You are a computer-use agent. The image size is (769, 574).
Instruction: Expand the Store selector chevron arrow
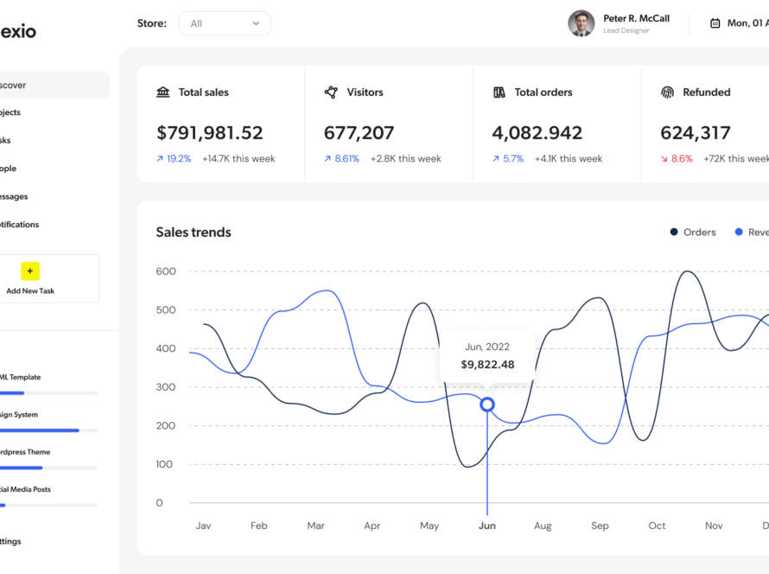256,23
